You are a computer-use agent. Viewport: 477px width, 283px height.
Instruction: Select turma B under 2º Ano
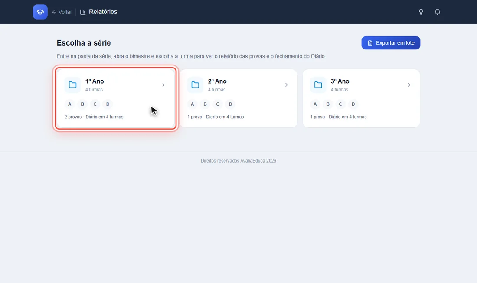[x=205, y=104]
